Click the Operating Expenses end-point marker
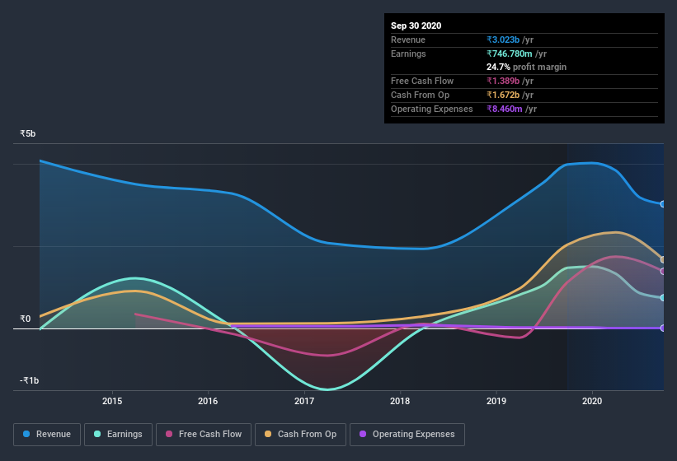Viewport: 677px width, 461px height. pyautogui.click(x=663, y=328)
